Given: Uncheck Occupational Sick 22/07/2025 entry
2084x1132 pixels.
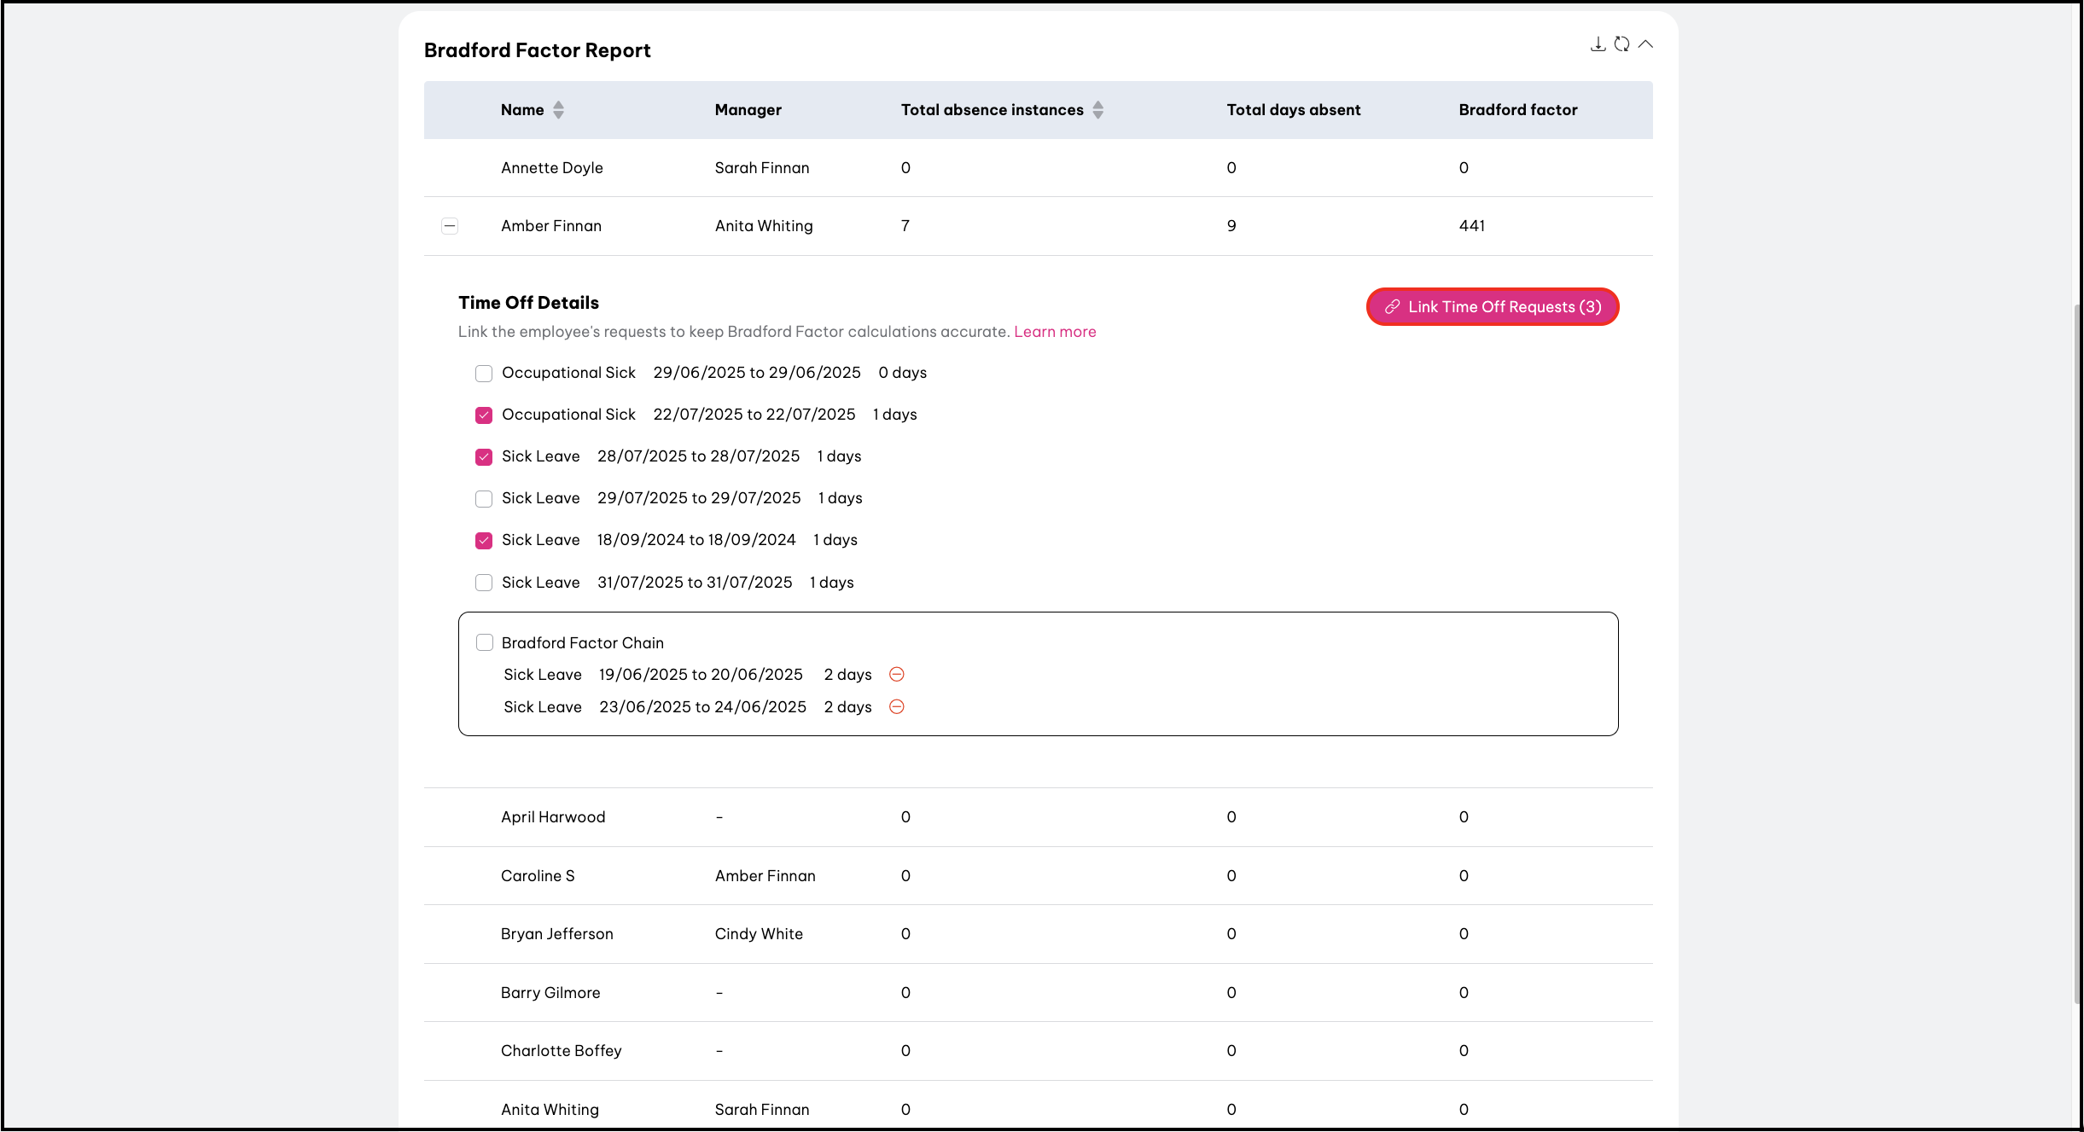Looking at the screenshot, I should (x=484, y=415).
